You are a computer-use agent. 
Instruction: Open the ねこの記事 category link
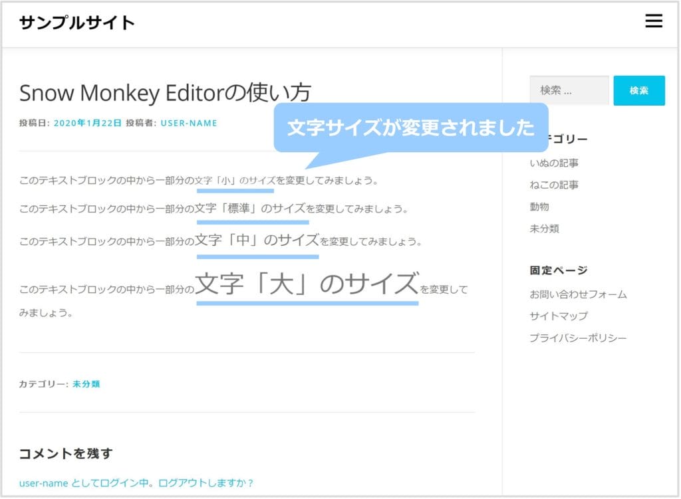pos(554,185)
